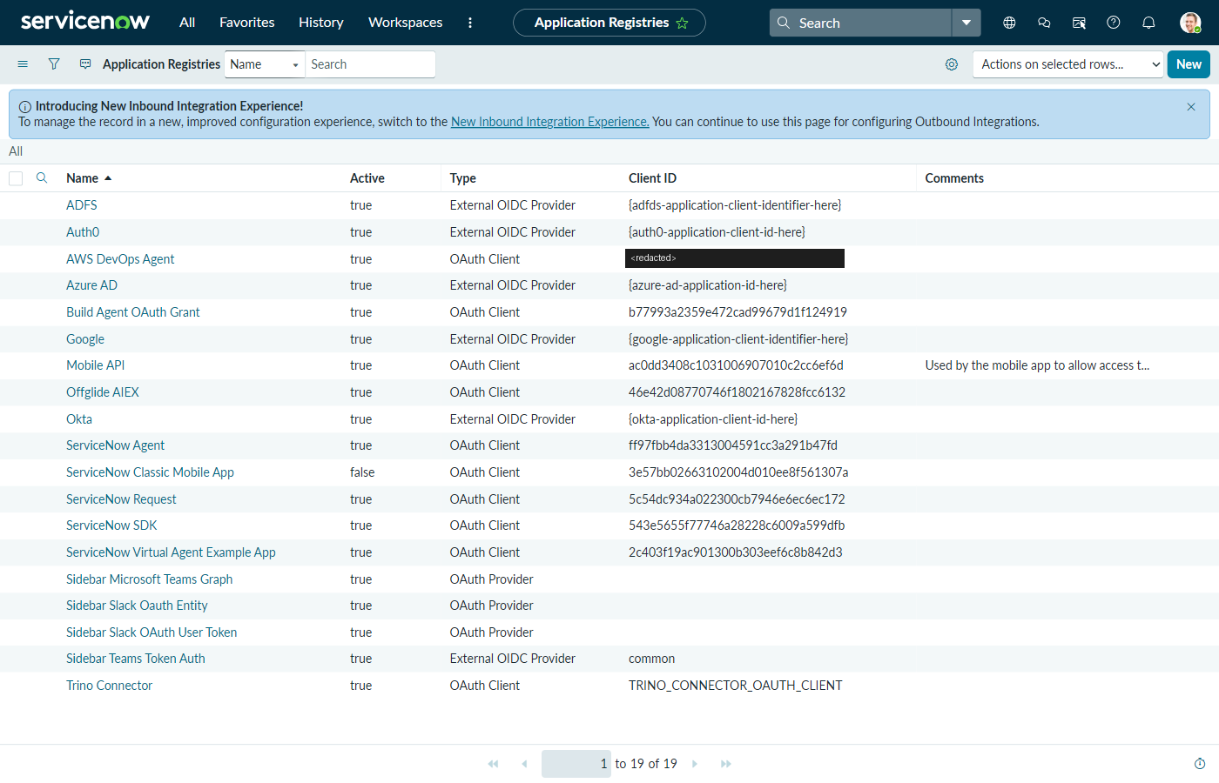Open the Offglide AIEX record

[x=103, y=392]
